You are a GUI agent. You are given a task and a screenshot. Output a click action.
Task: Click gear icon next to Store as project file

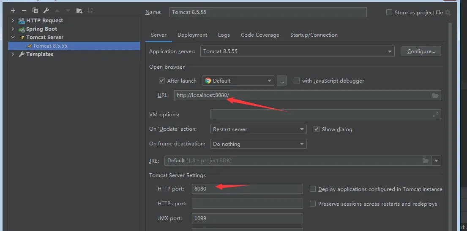tap(448, 13)
